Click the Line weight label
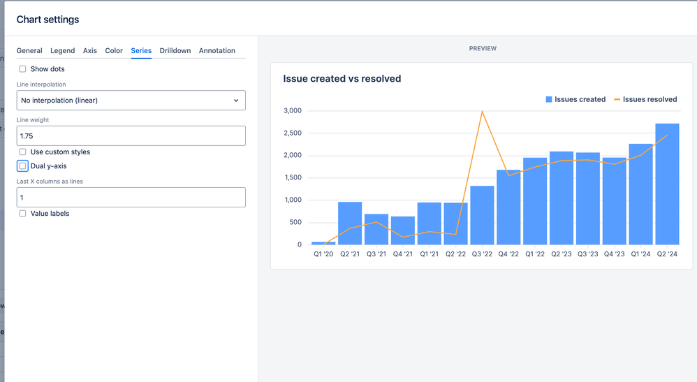697x382 pixels. coord(32,120)
